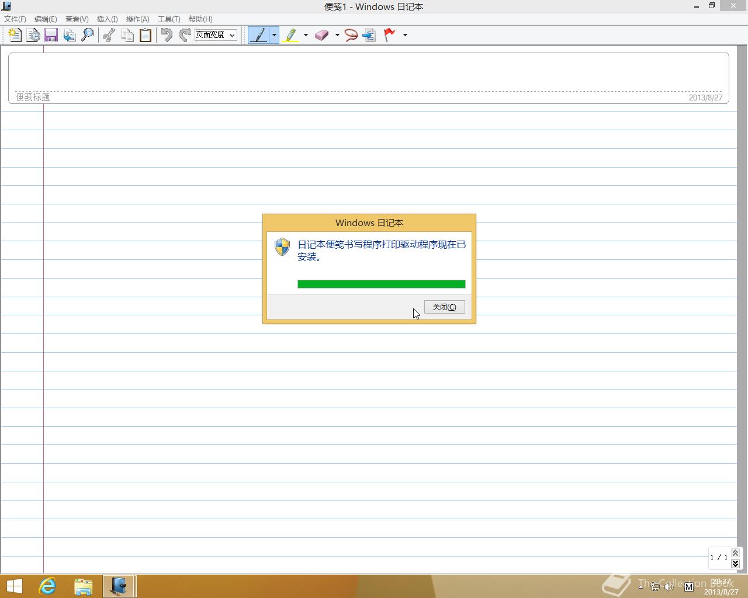Select the red lasso Selection tool

[x=351, y=35]
